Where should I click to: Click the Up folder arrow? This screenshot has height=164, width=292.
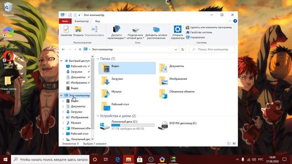coord(80,50)
